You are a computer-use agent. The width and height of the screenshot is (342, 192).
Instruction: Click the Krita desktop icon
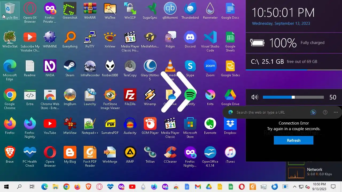tap(210, 97)
